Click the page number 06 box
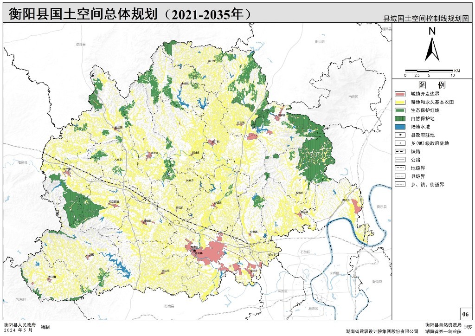This screenshot has height=336, width=475. coord(465,313)
